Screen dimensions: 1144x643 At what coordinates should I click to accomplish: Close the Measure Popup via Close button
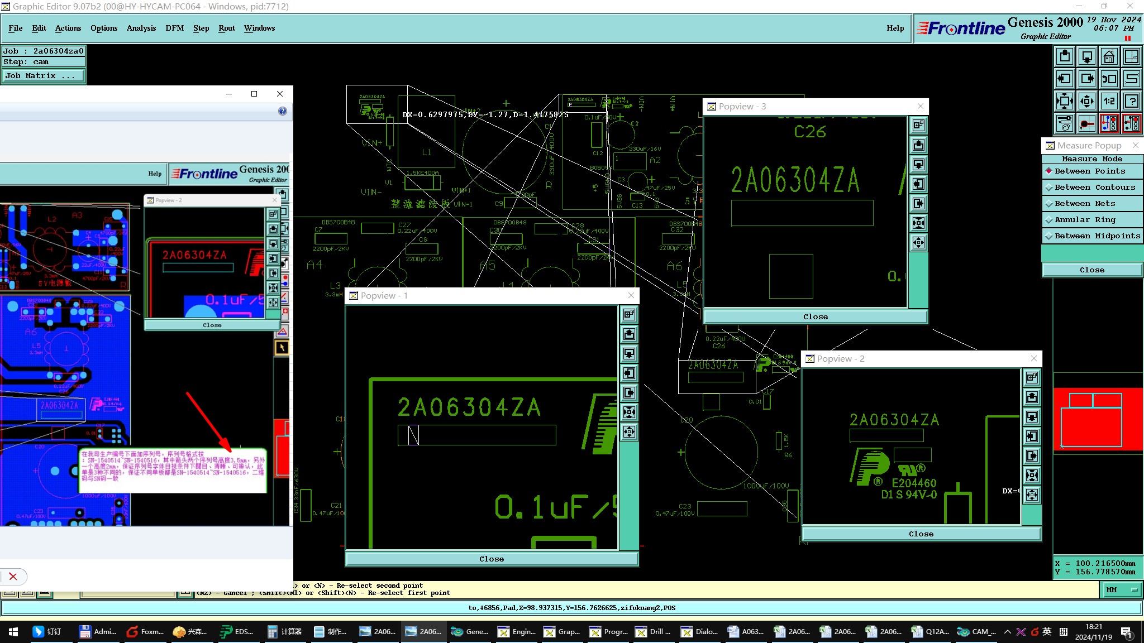[1091, 270]
